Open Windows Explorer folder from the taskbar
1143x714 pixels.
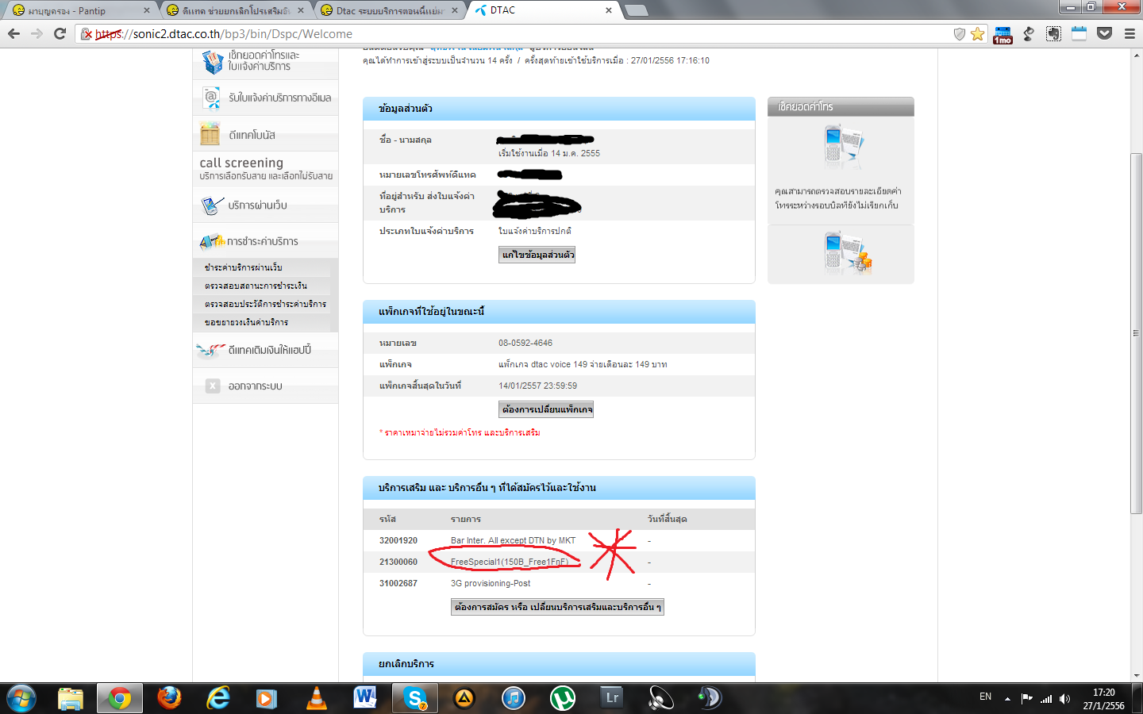[x=71, y=698]
